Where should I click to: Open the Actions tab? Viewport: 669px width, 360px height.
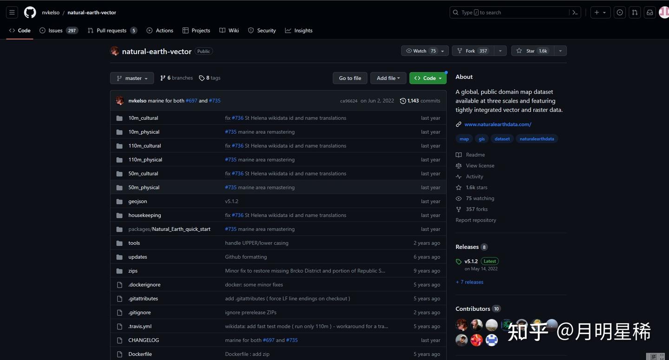(160, 31)
